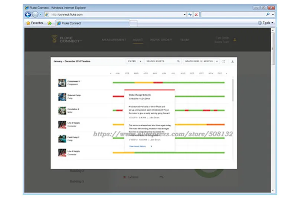Select the JAN month label
This screenshot has height=199, width=297.
click(117, 73)
